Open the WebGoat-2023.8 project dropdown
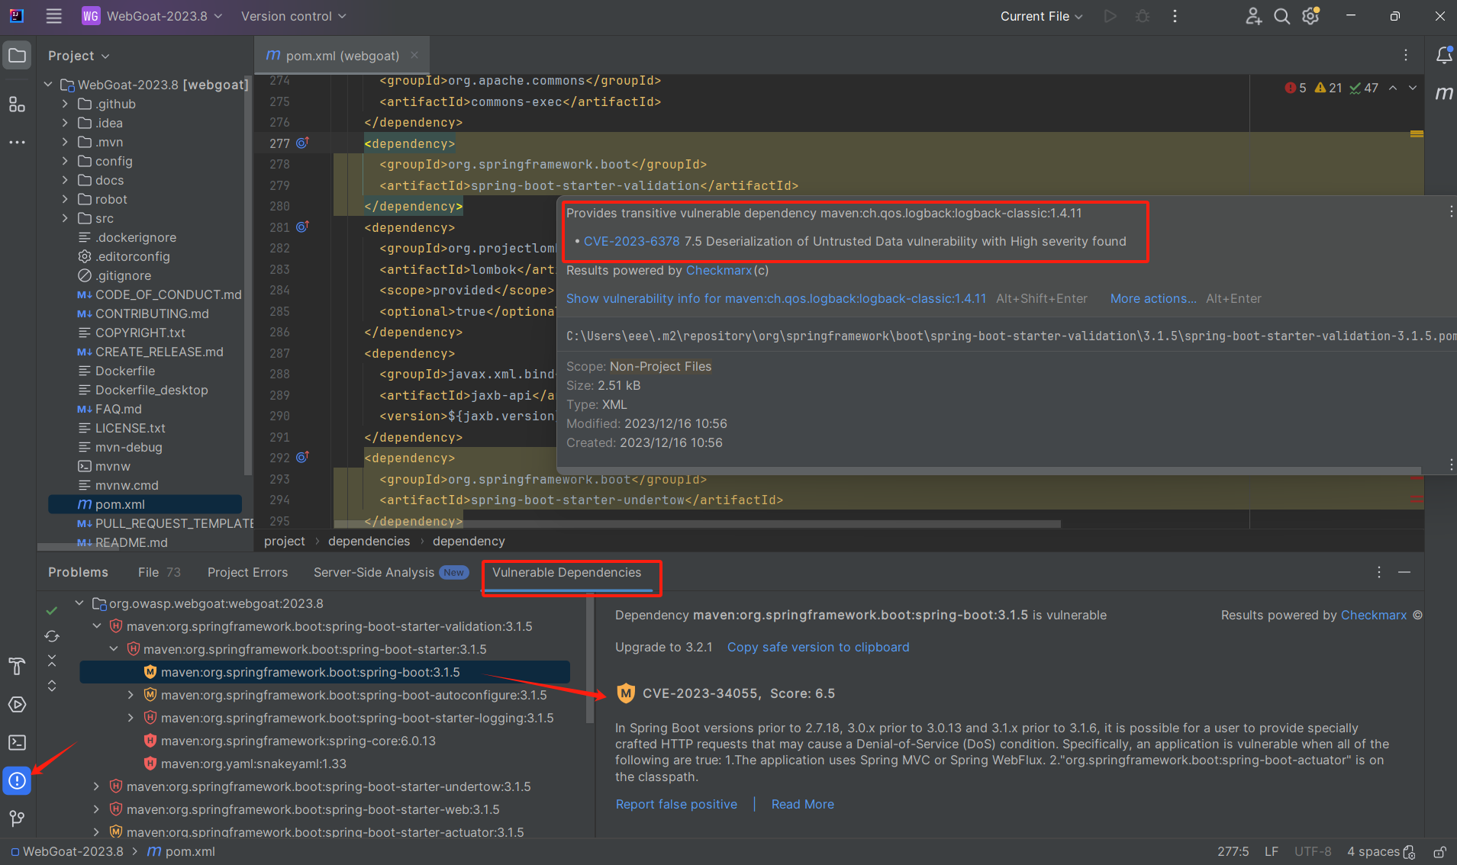The height and width of the screenshot is (865, 1457). [153, 16]
